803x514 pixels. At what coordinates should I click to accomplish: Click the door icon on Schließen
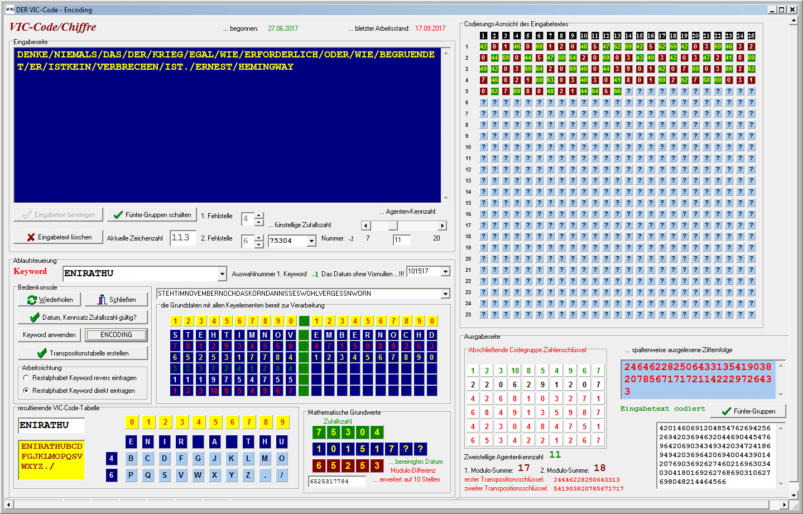(x=102, y=300)
